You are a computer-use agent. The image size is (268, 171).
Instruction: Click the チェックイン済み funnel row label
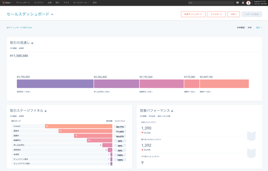21,159
